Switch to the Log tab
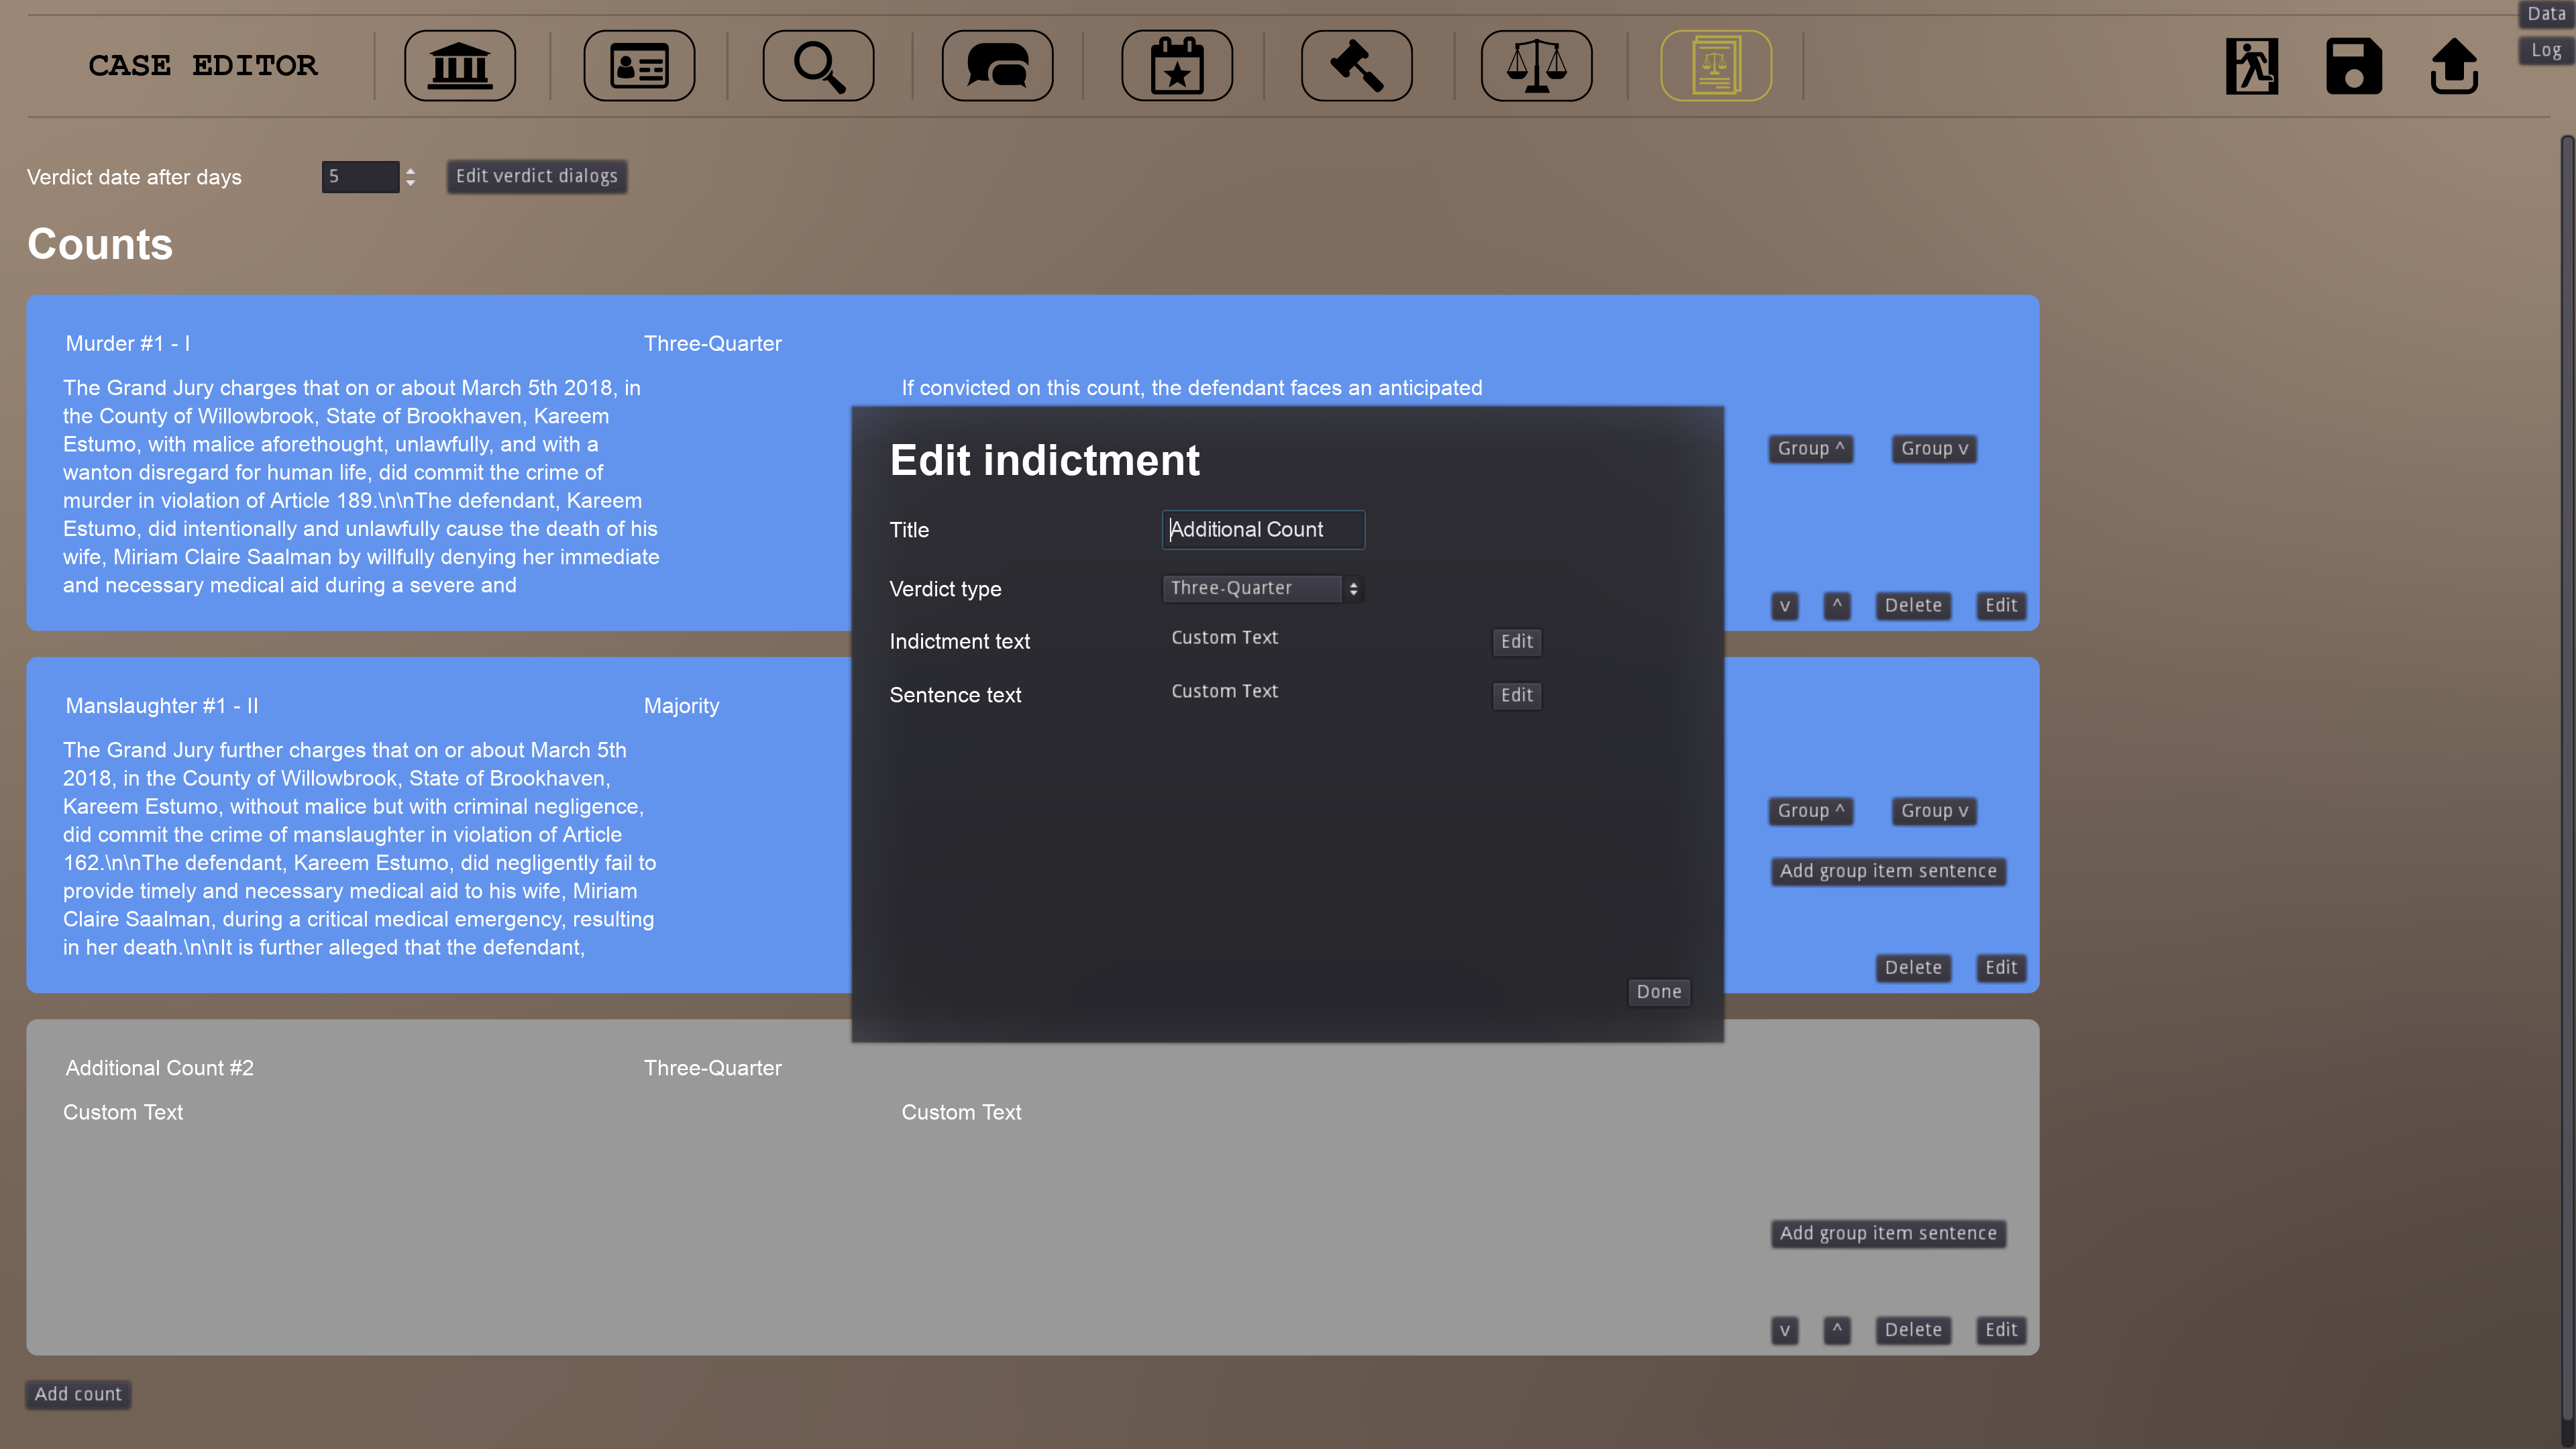The width and height of the screenshot is (2576, 1449). [x=2546, y=50]
